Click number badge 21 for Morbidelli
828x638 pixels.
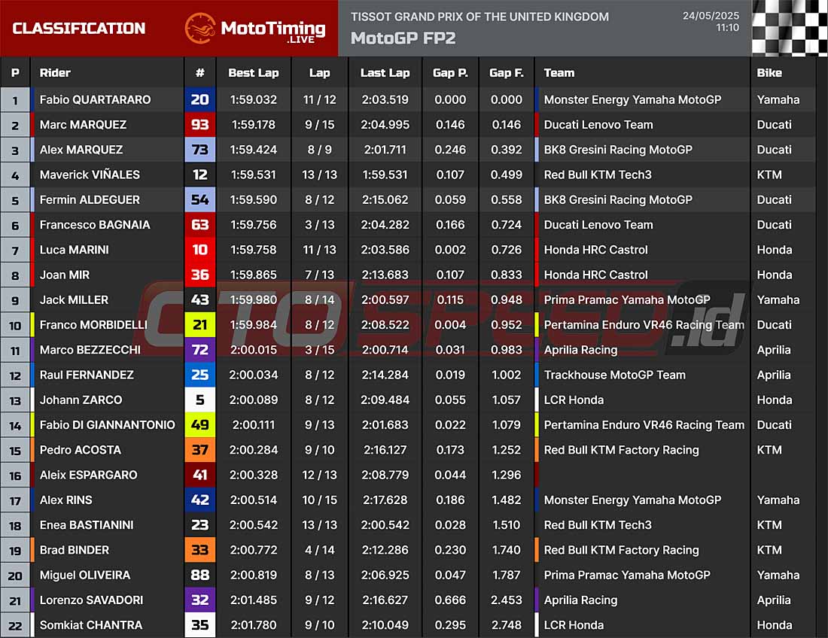point(200,324)
